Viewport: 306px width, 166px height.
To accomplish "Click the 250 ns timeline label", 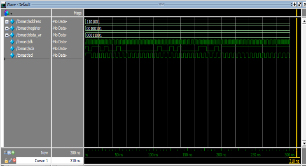I will click(255, 155).
